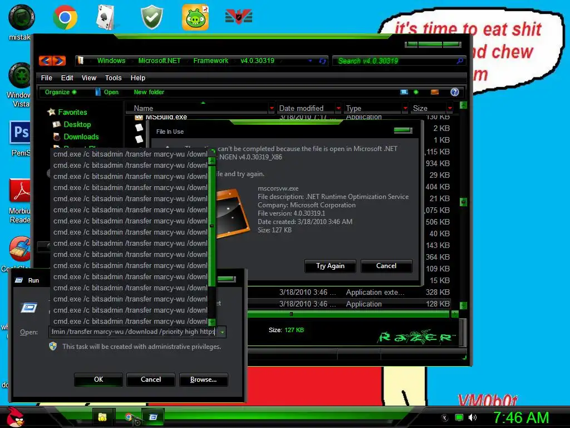Expand the Name column filter arrow
Viewport: 570px width, 428px height.
click(x=272, y=108)
